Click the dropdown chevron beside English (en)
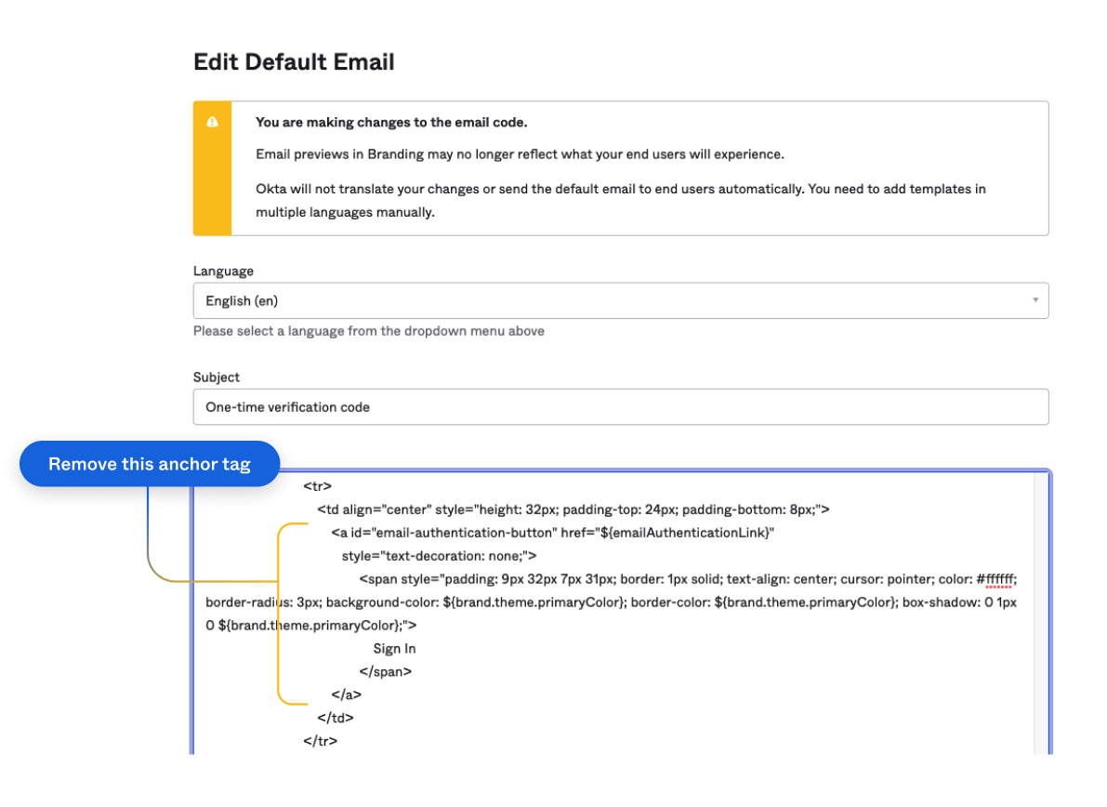The width and height of the screenshot is (1107, 807). (1035, 300)
